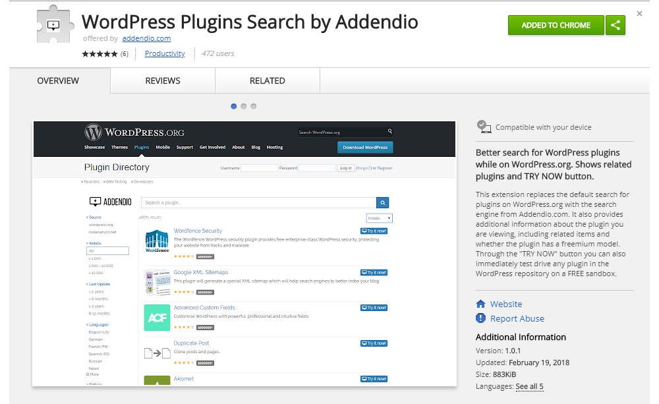Open Showcase menu in WordPress.org nav
Image resolution: width=659 pixels, height=404 pixels.
(x=94, y=147)
